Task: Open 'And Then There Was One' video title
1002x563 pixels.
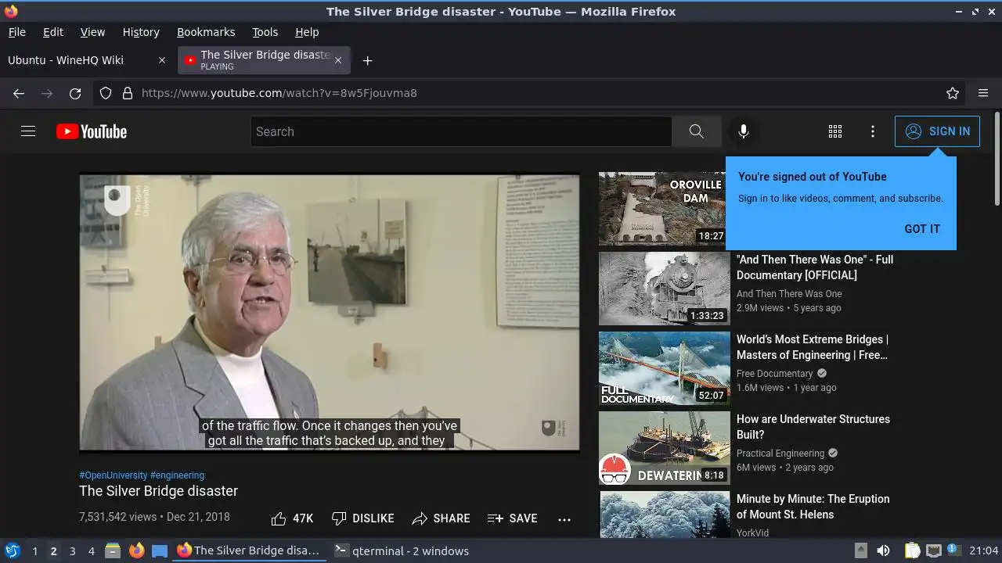Action: pos(815,267)
